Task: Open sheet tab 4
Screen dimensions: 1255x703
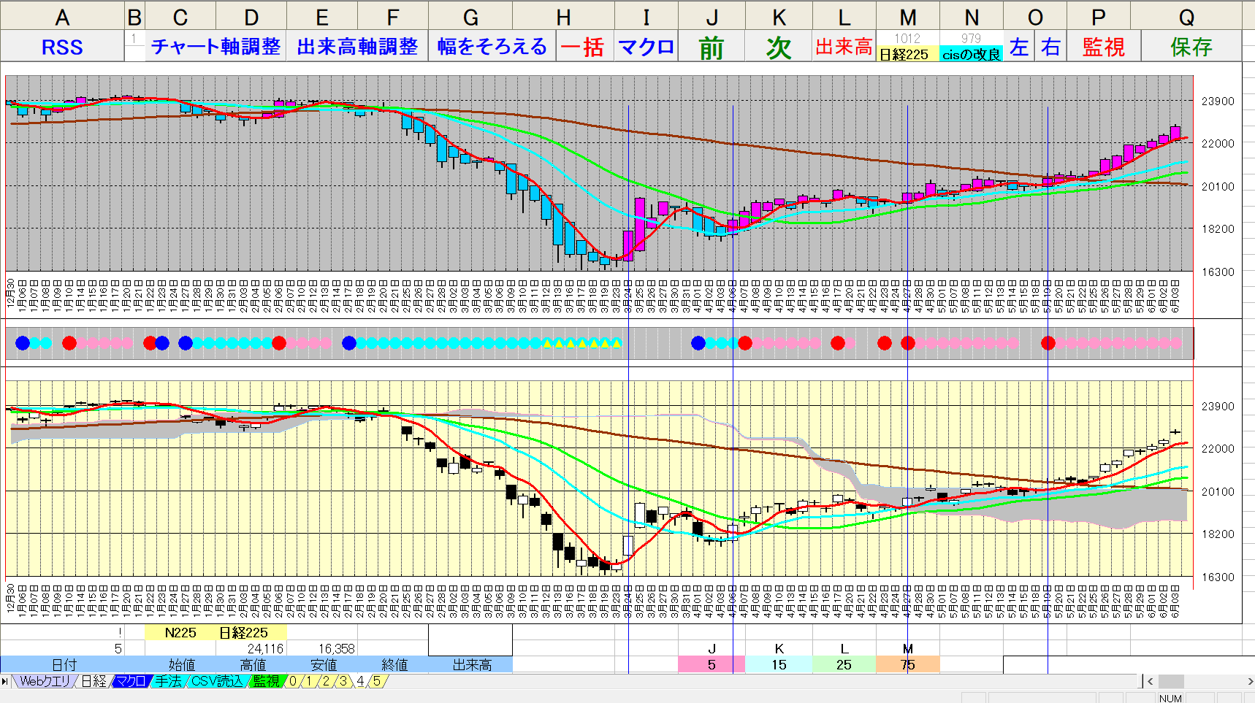Action: [x=360, y=681]
